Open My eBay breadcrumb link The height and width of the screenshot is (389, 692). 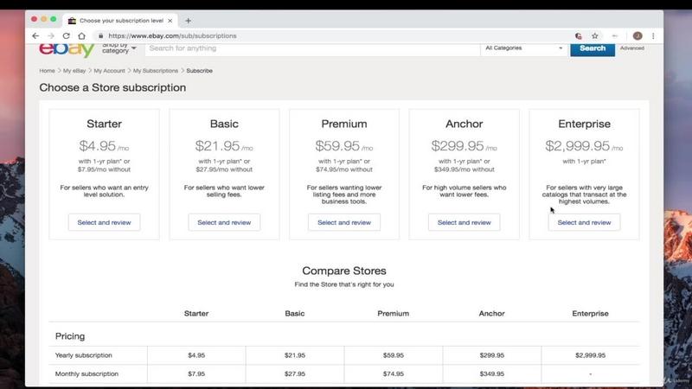(x=74, y=71)
